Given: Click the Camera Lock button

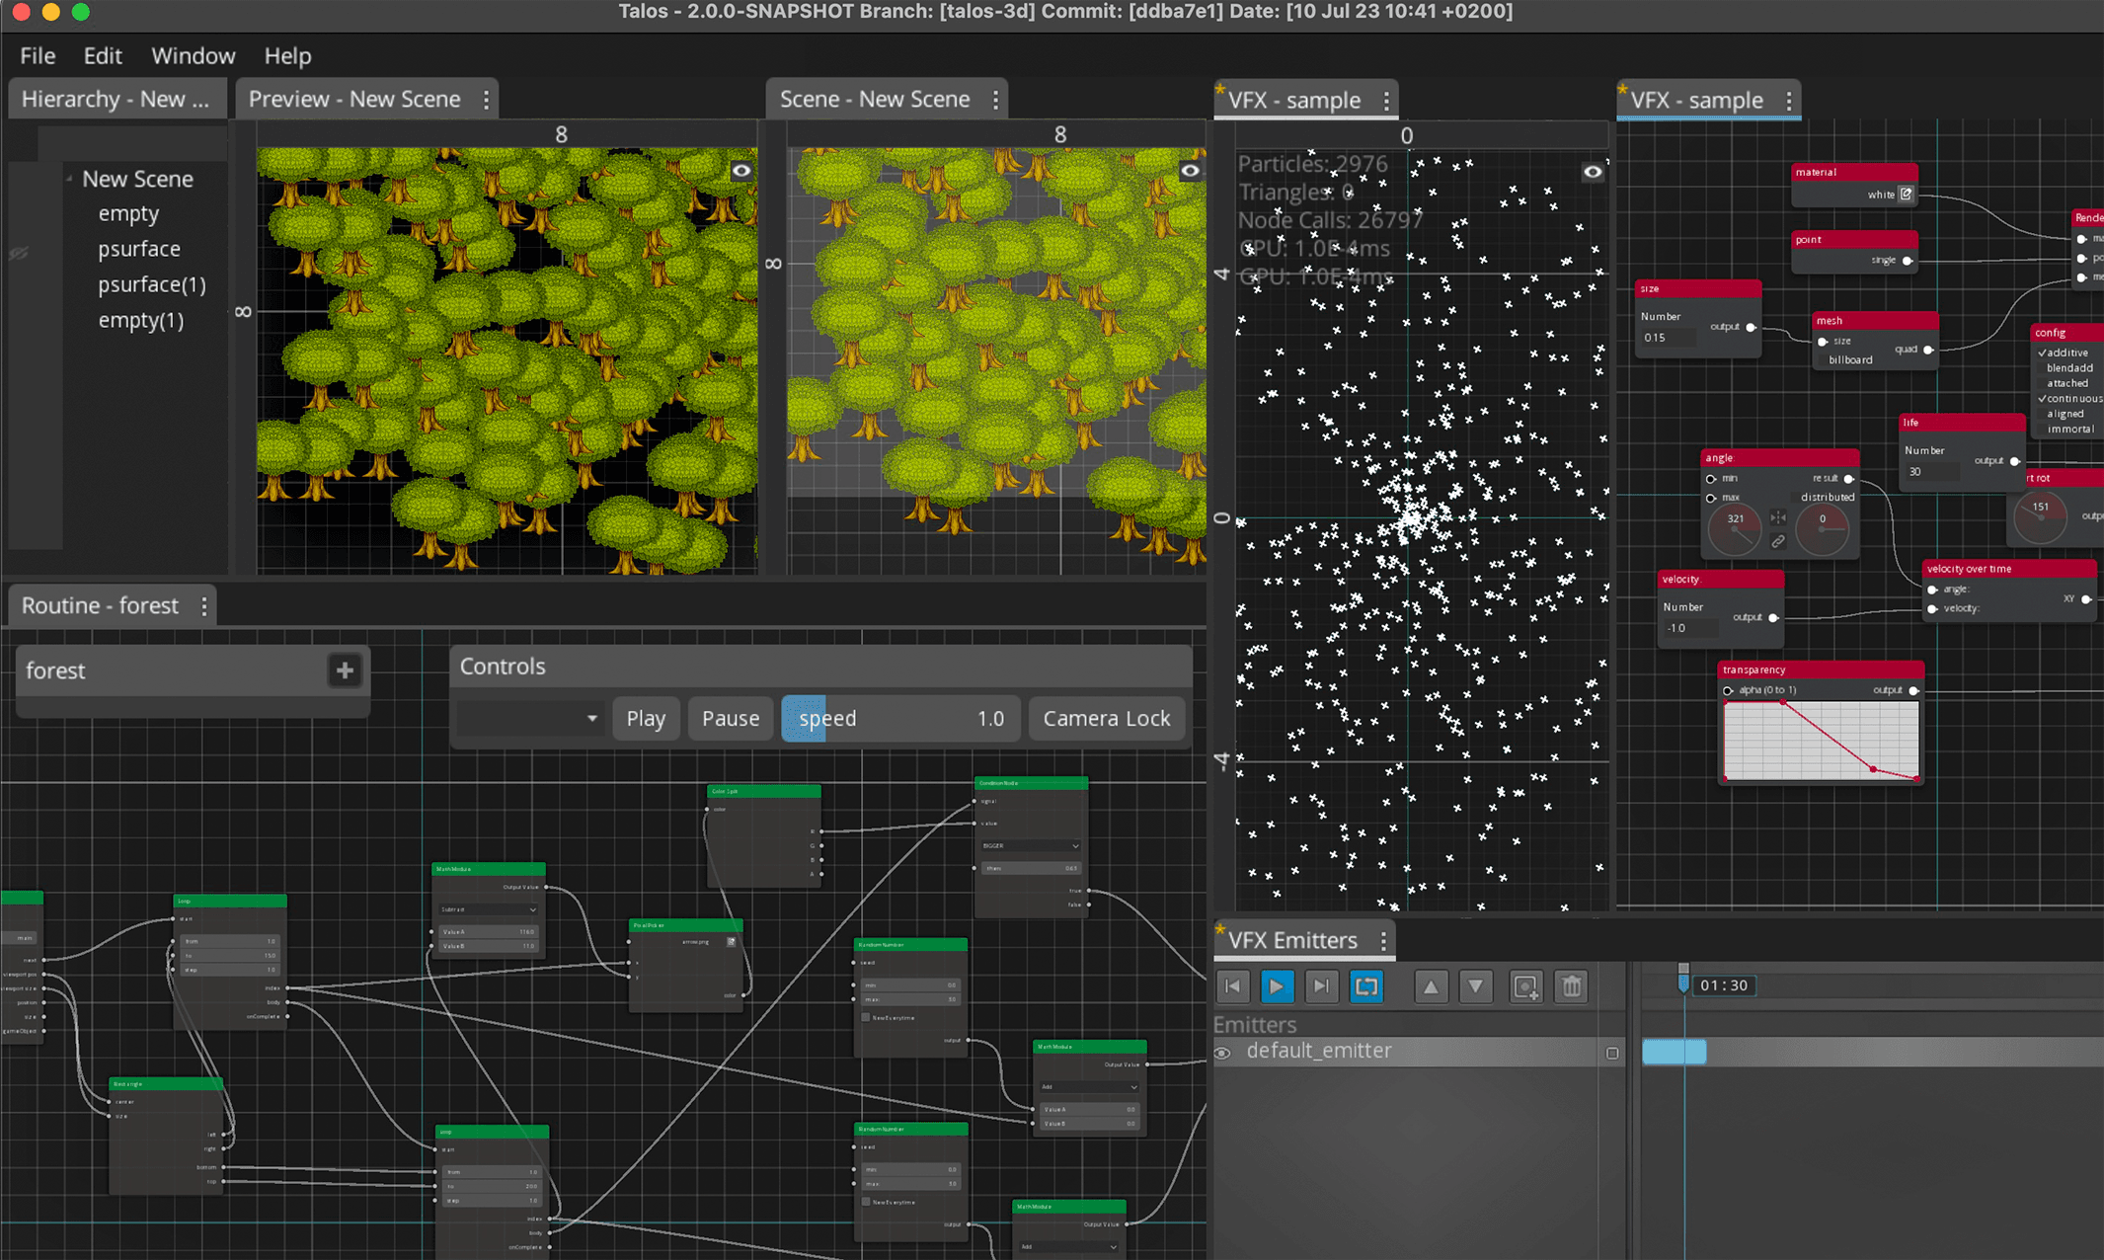Looking at the screenshot, I should pos(1107,719).
